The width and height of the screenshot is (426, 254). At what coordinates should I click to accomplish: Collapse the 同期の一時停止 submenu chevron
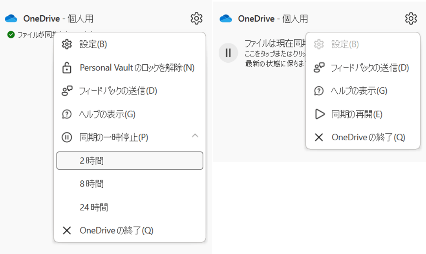[195, 136]
